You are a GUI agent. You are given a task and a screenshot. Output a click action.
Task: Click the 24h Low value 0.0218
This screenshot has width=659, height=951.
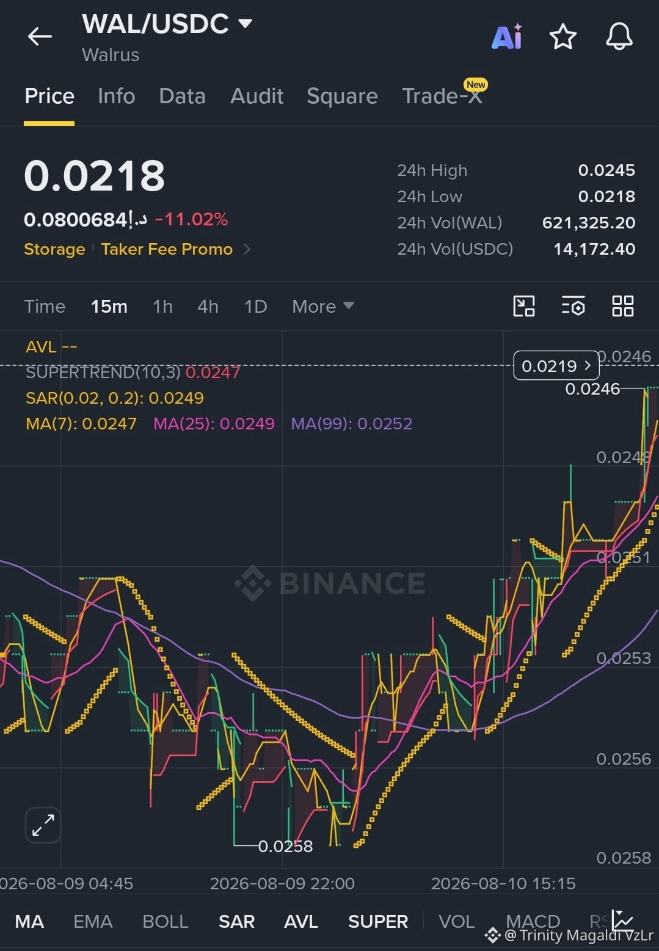pos(606,197)
